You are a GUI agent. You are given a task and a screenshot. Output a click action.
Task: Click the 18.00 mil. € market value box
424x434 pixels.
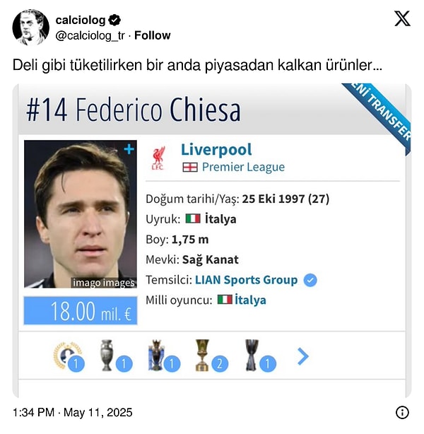[81, 311]
